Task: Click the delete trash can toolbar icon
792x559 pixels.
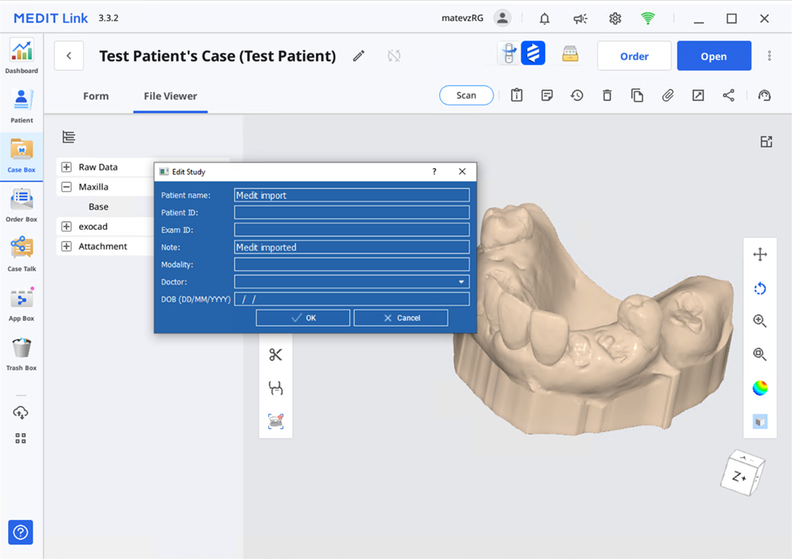Action: [607, 96]
